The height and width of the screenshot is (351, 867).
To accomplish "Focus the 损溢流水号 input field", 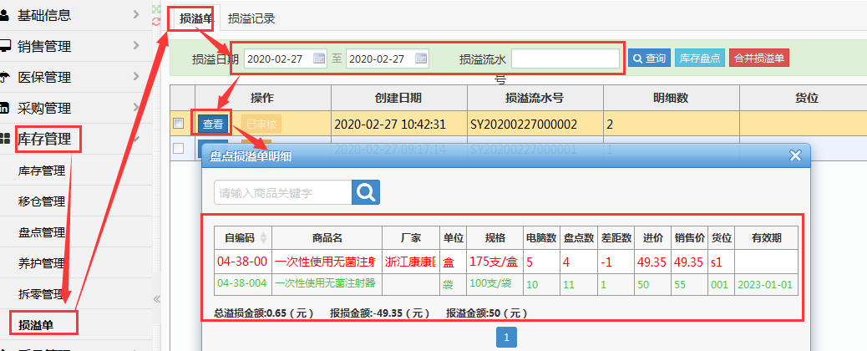I will 565,58.
